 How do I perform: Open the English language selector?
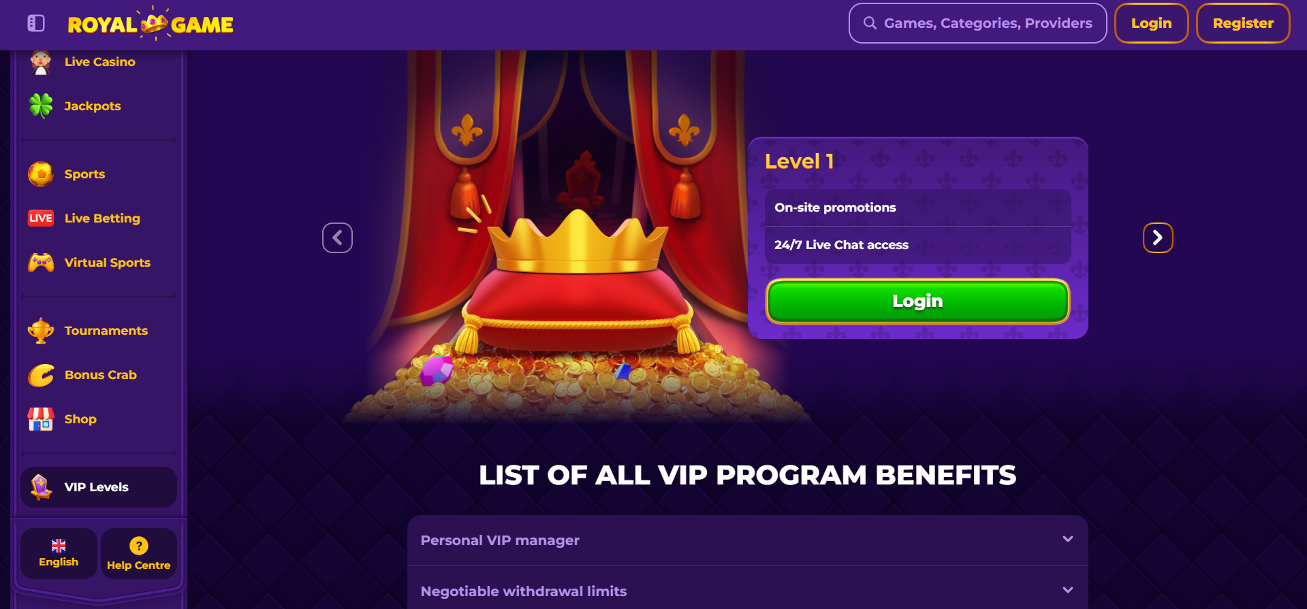pos(59,553)
